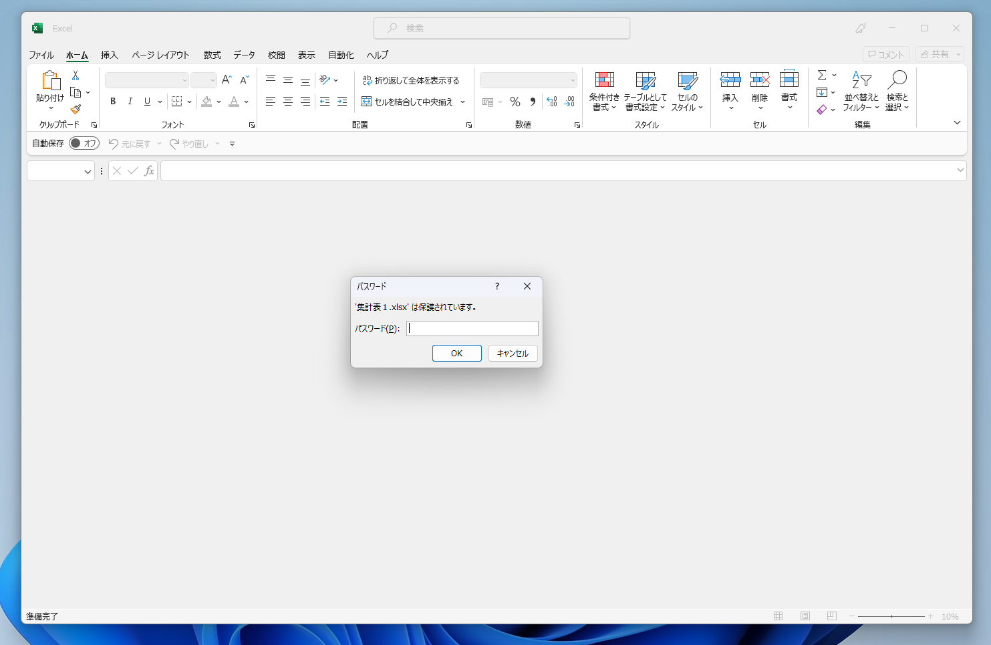Image resolution: width=991 pixels, height=645 pixels.
Task: Open Conditional Formatting (条件付き書式)
Action: [604, 92]
